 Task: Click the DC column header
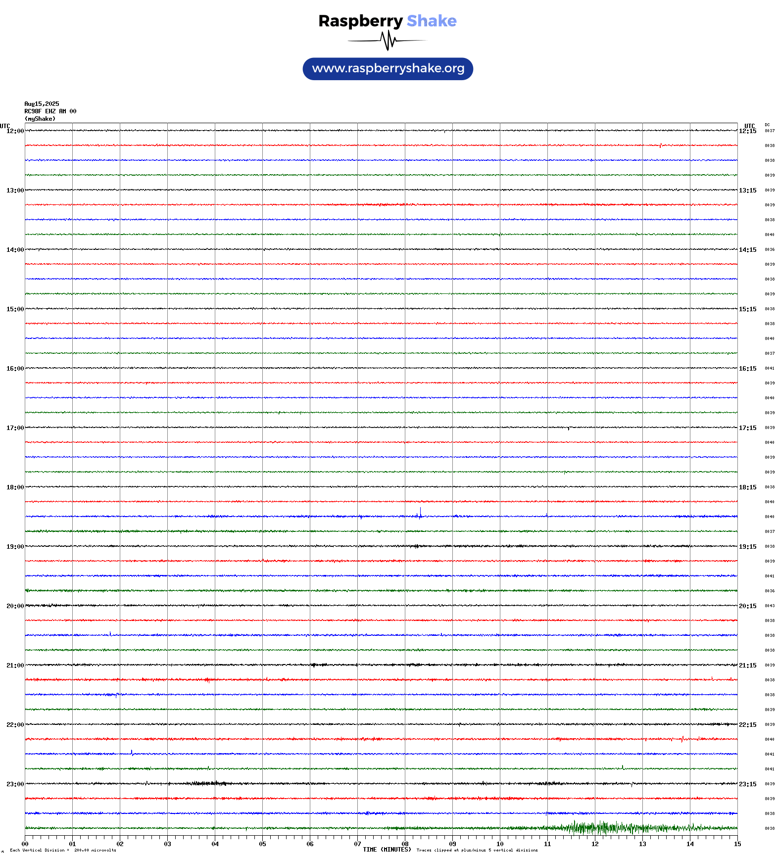click(767, 125)
